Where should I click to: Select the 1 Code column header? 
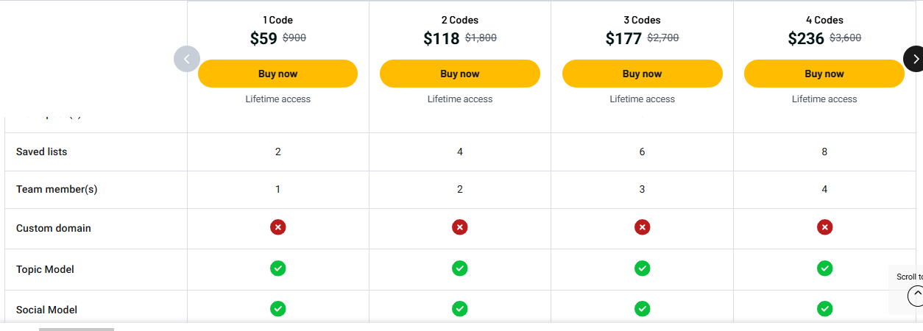277,20
